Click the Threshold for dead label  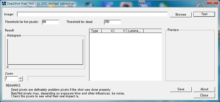click(x=79, y=22)
